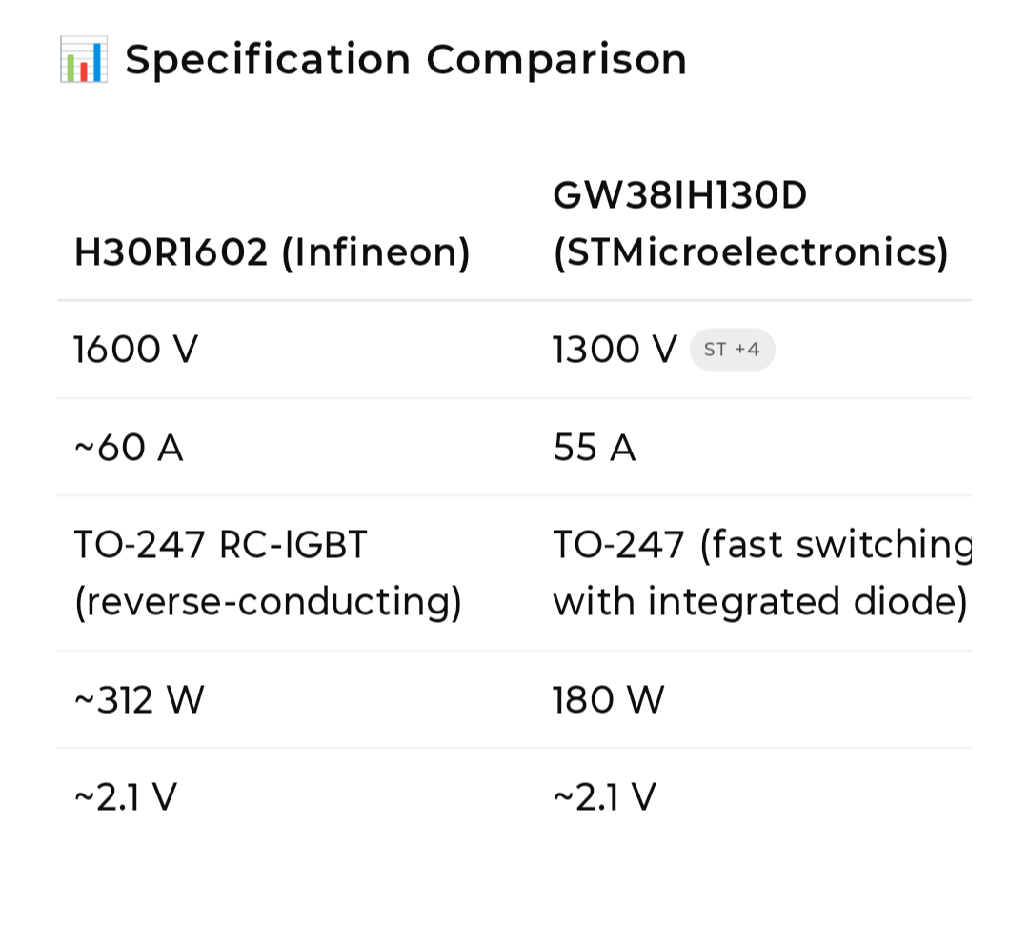Image resolution: width=1029 pixels, height=925 pixels.
Task: Click the STMicroelectronics manufacturer name
Action: 750,251
